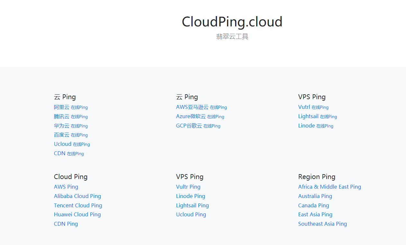Viewport: 406px width, 245px height.
Task: Visit Africa & Middle East Ping
Action: 329,187
